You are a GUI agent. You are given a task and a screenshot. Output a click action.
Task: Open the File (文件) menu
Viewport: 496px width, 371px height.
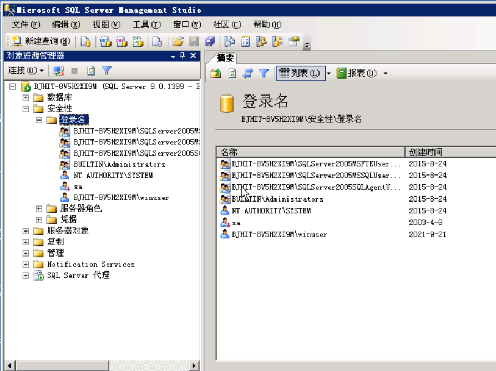click(x=26, y=24)
